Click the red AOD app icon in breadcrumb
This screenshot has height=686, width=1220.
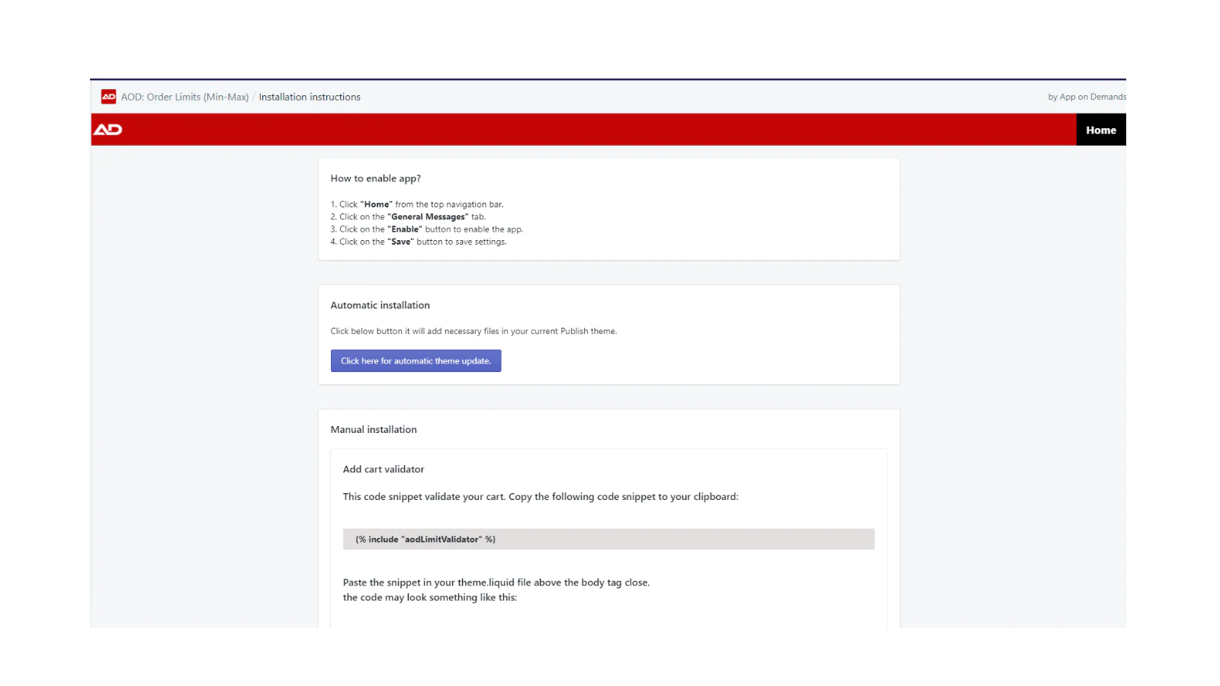(x=108, y=97)
